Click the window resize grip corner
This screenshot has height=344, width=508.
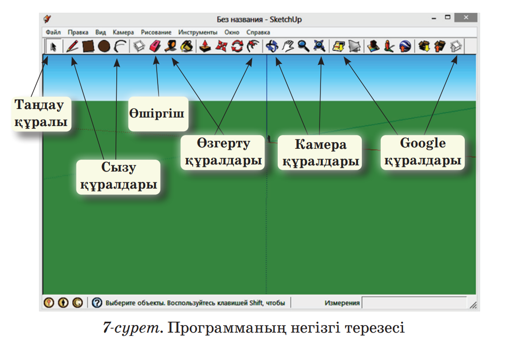coord(473,305)
